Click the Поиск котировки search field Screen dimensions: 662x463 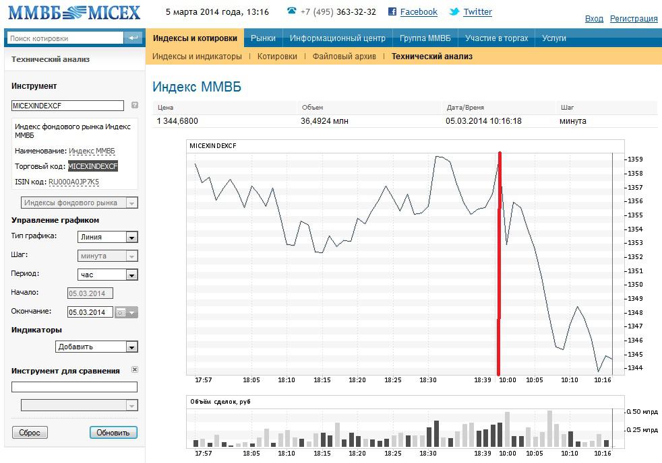click(x=65, y=38)
